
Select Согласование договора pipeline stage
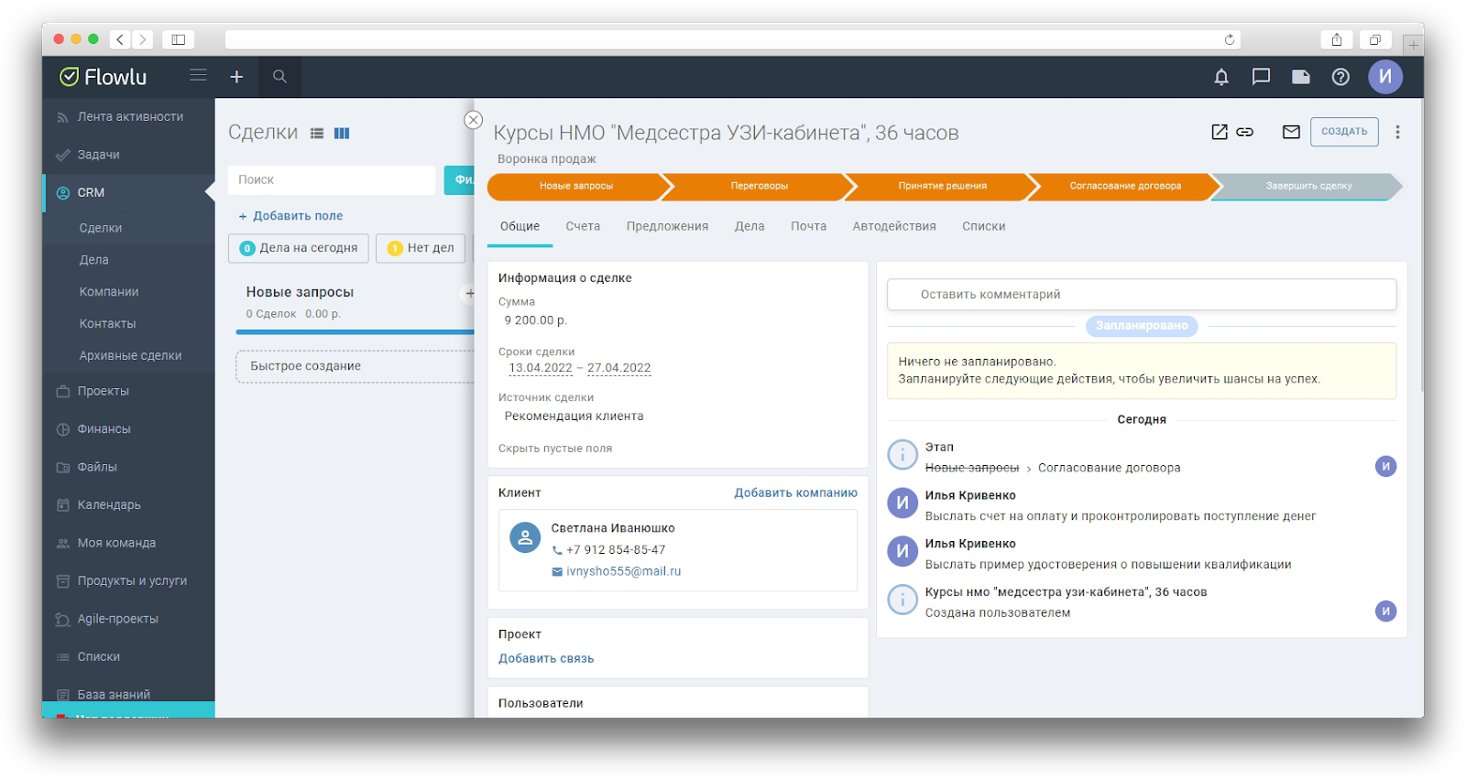(1125, 186)
